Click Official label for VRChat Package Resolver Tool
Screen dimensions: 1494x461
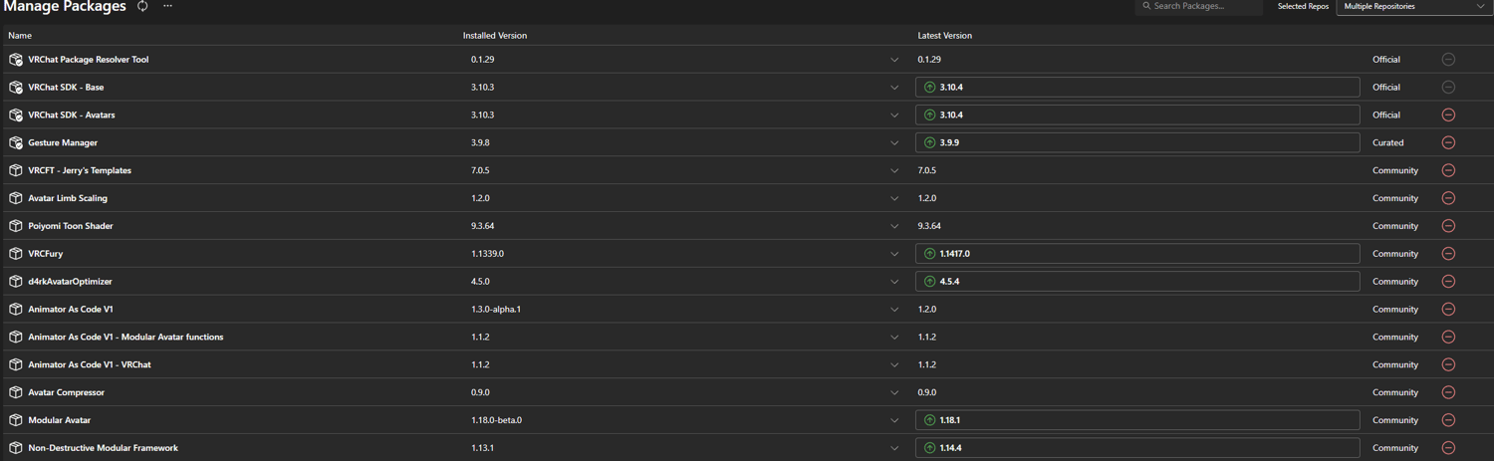pyautogui.click(x=1386, y=60)
